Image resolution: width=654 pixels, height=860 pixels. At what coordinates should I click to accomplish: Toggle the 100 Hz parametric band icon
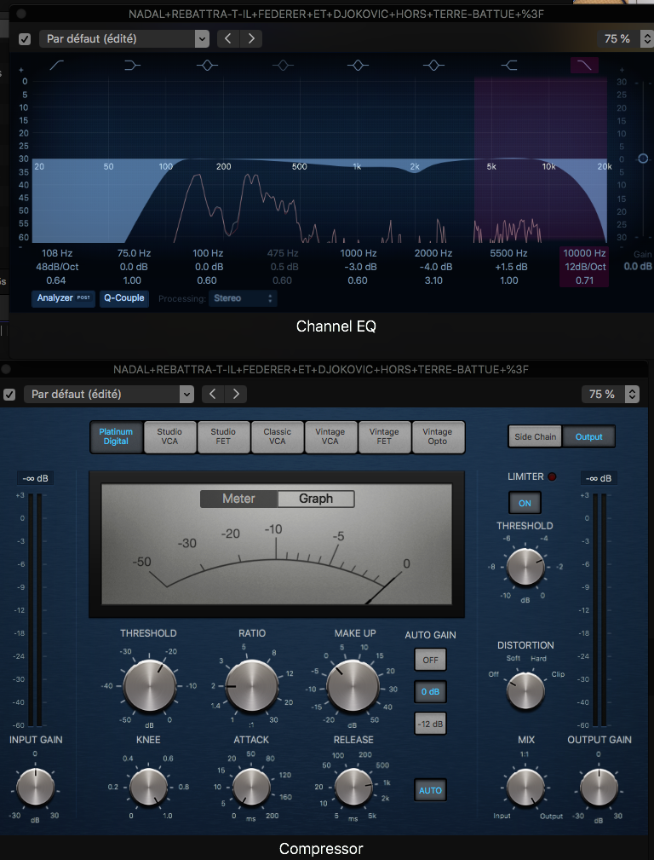click(207, 66)
